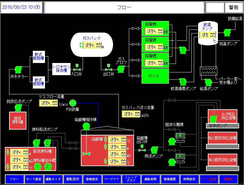Click arrows beside 新設原料槽 level in m
The image size is (244, 185).
[8, 152]
